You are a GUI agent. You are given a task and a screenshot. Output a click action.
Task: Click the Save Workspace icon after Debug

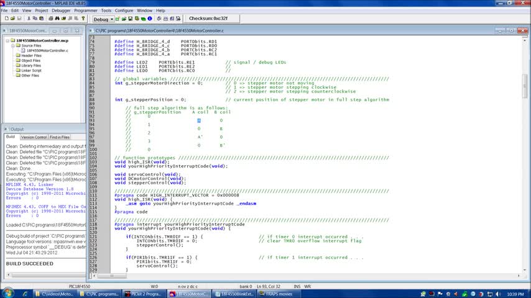coord(131,19)
